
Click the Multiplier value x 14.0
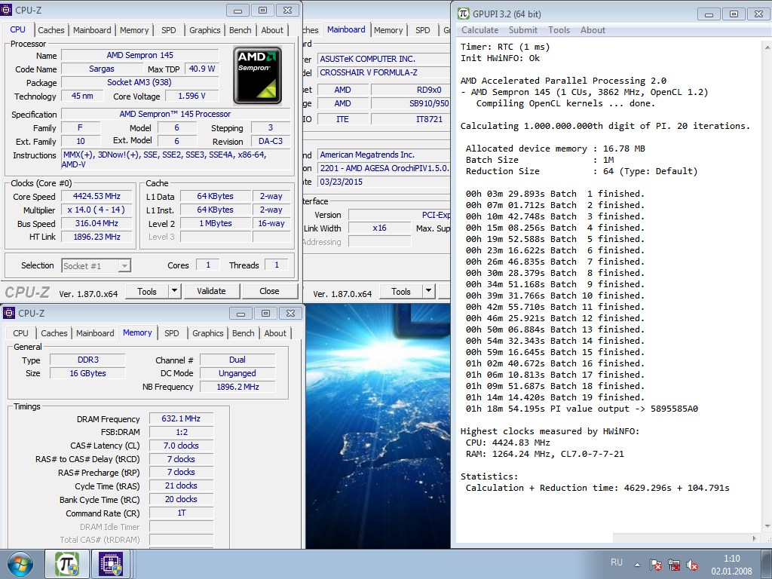click(x=97, y=210)
